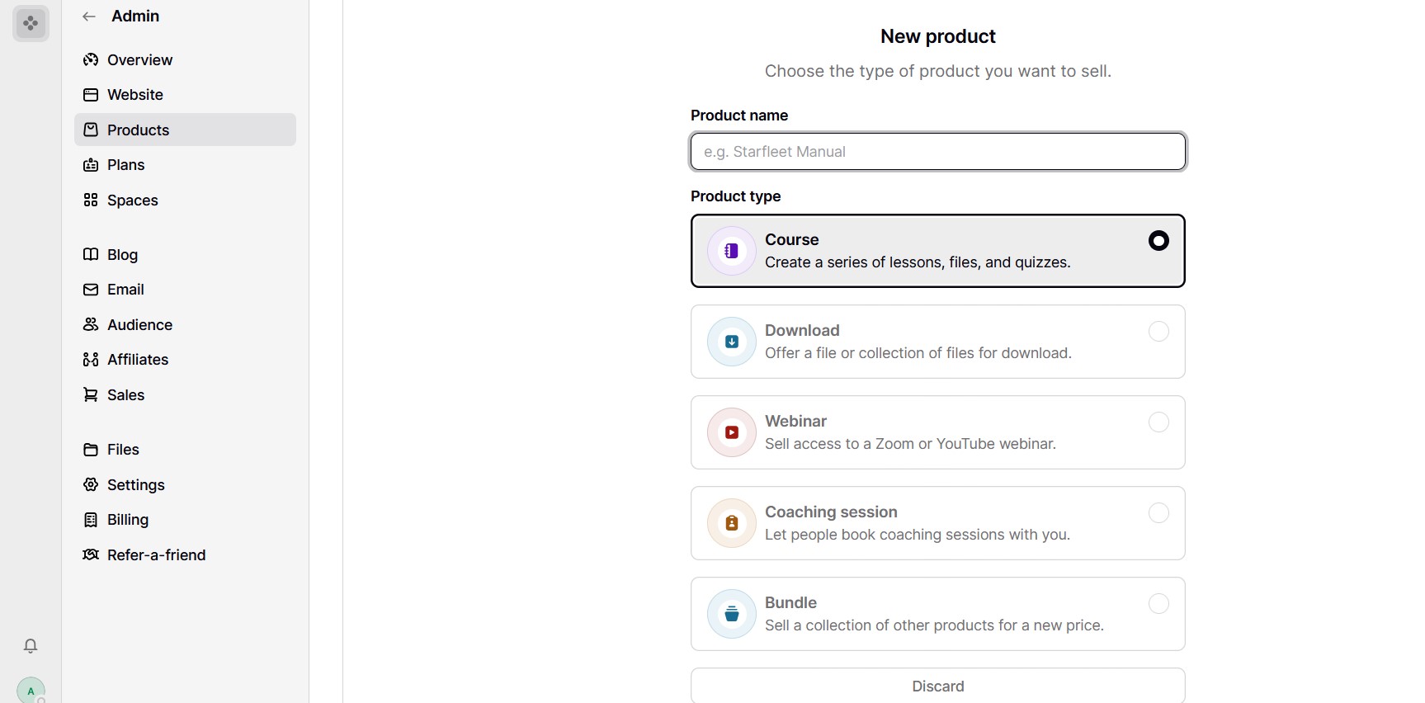The width and height of the screenshot is (1425, 703).
Task: Click the Website browser icon
Action: tap(91, 95)
